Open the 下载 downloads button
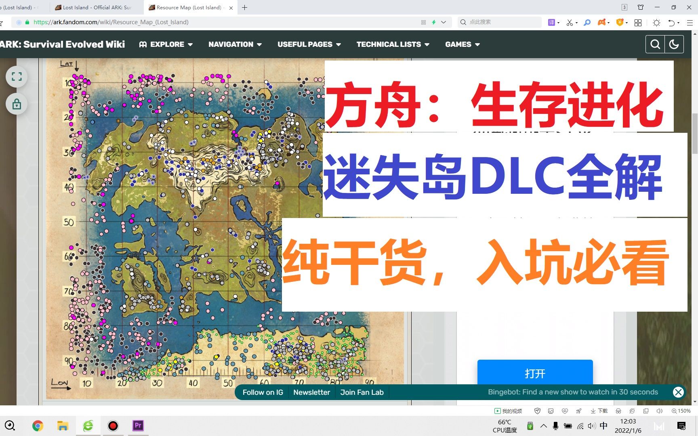The height and width of the screenshot is (436, 698). (x=599, y=411)
